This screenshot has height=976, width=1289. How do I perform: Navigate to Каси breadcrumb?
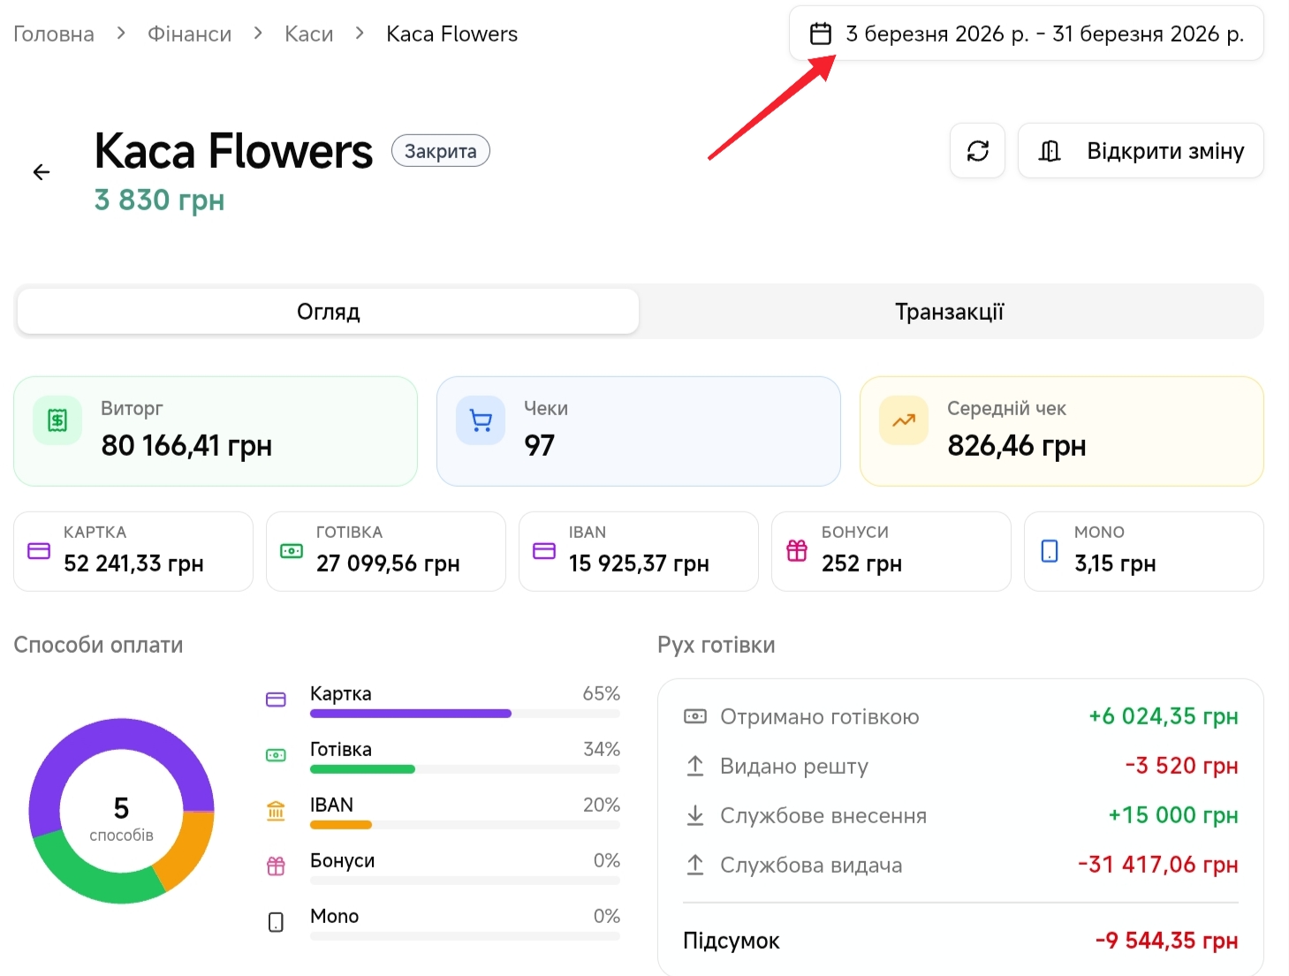coord(308,34)
